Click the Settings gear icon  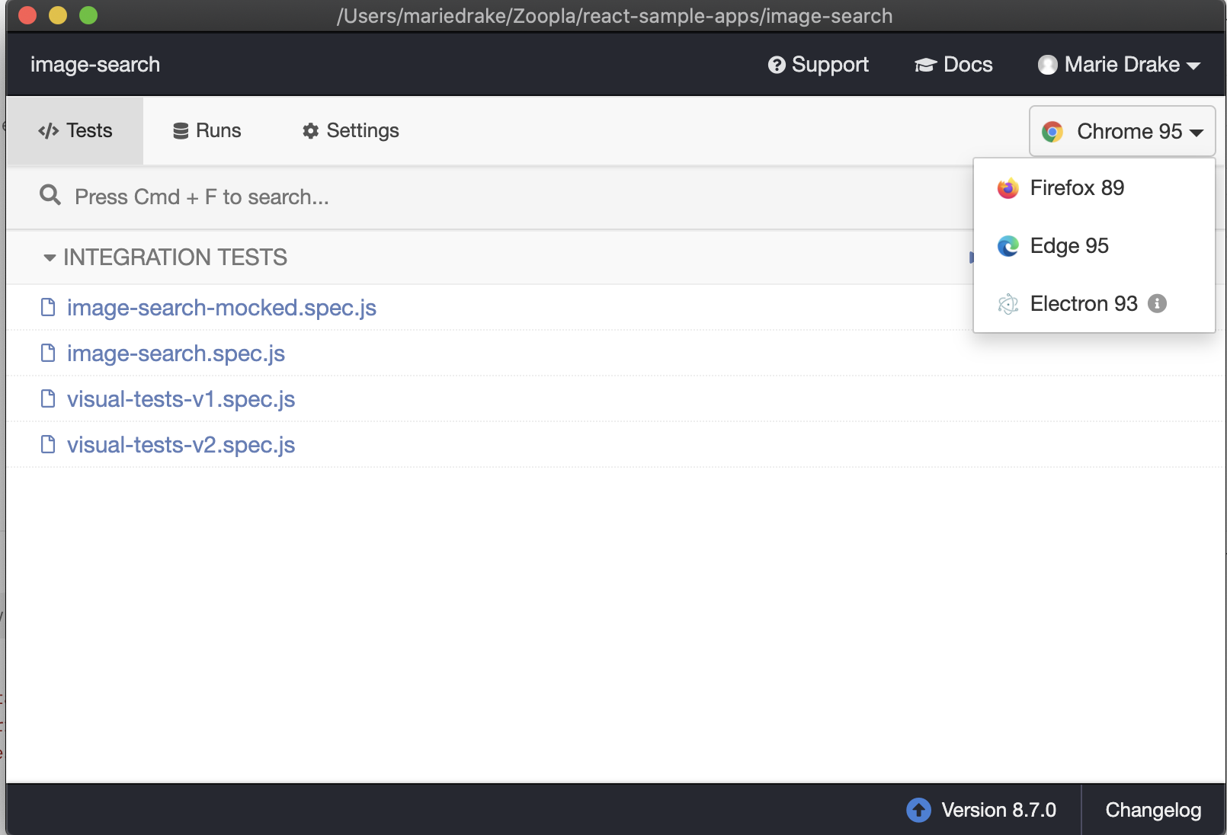pos(311,131)
